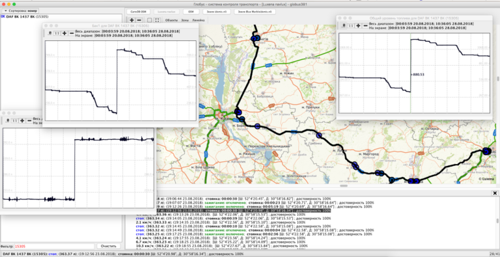Switch map layer to Luxena navlux
This screenshot has height=257, width=500.
click(x=167, y=12)
